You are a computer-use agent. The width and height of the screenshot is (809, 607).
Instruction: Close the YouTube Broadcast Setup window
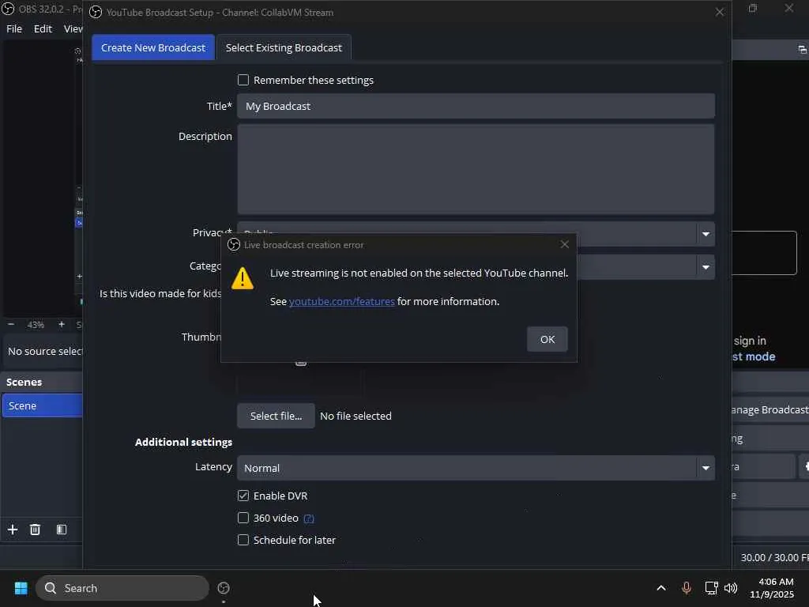click(719, 12)
